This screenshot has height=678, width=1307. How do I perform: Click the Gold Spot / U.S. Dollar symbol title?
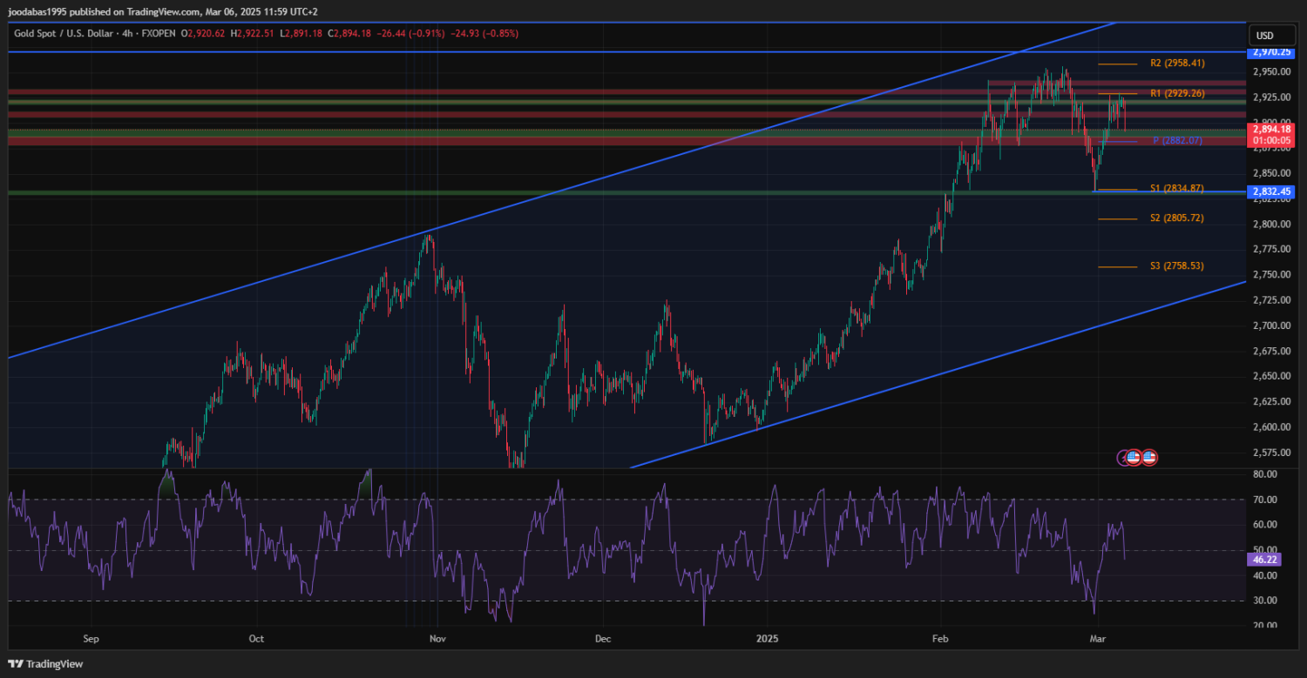point(67,33)
